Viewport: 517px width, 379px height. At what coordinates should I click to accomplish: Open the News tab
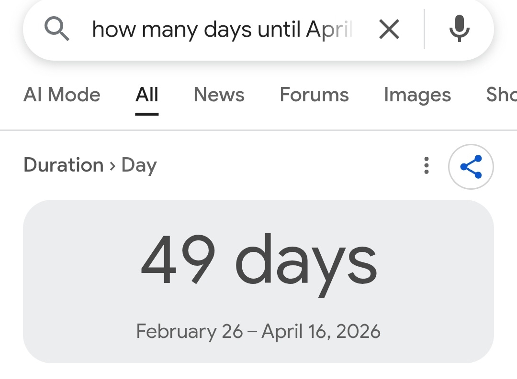click(x=219, y=95)
